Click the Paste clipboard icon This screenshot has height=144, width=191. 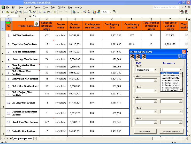point(49,12)
